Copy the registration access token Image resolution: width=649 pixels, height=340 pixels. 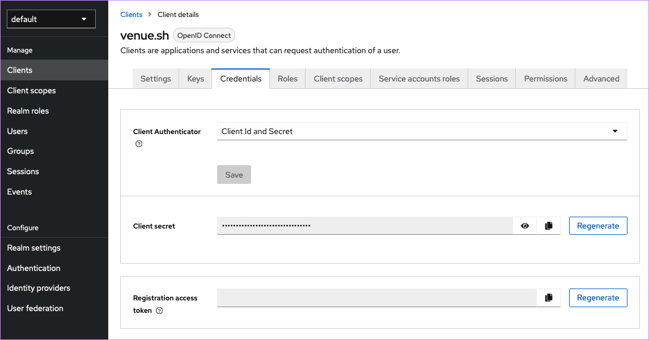click(x=549, y=298)
